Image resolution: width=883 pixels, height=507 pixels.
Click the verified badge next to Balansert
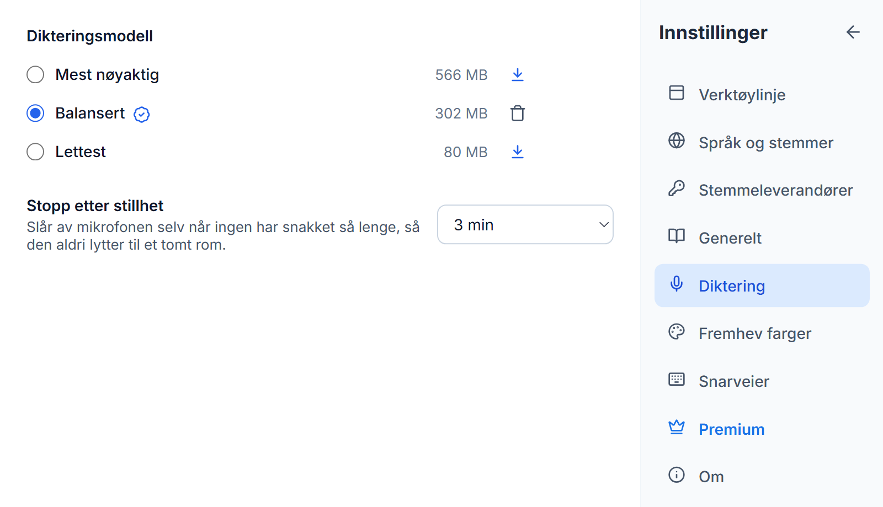pyautogui.click(x=142, y=114)
